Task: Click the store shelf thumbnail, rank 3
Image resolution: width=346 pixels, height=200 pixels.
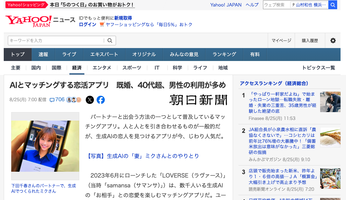Action: click(x=330, y=179)
